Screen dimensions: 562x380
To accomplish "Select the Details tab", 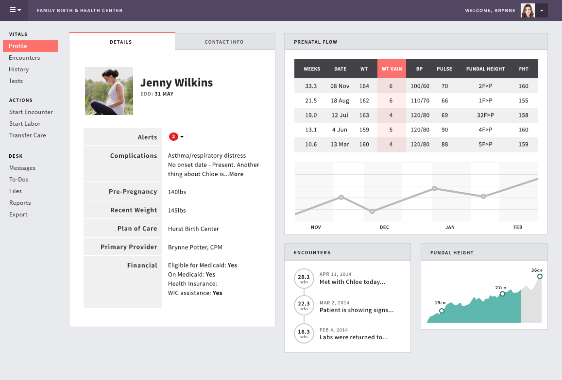I will point(121,42).
